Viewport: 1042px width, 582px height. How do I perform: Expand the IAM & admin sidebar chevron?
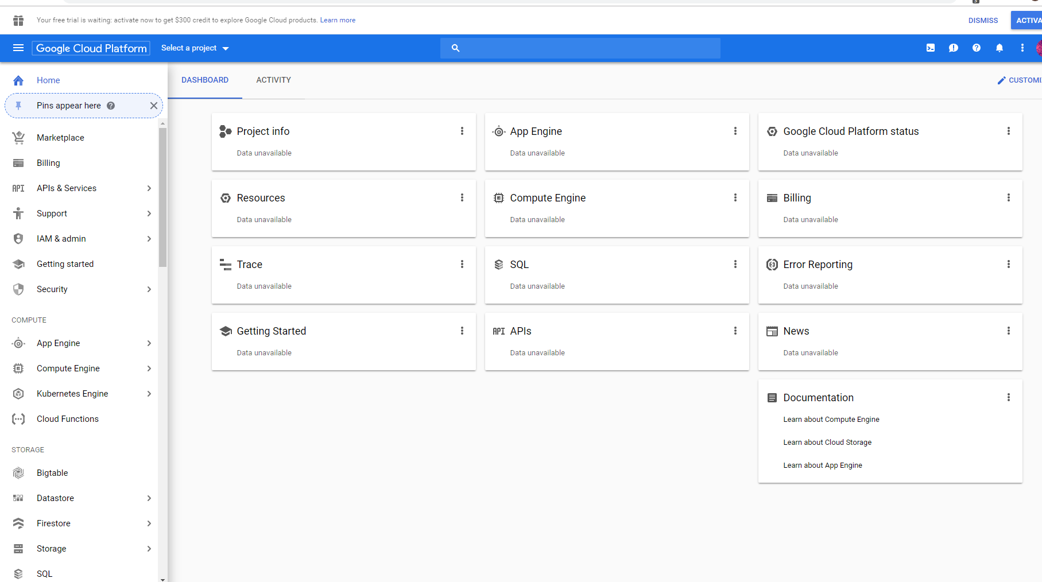coord(149,238)
